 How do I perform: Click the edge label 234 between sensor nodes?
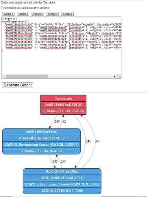point(63,161)
